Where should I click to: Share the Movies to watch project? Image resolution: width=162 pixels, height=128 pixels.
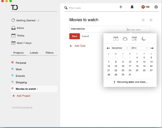coord(143,20)
